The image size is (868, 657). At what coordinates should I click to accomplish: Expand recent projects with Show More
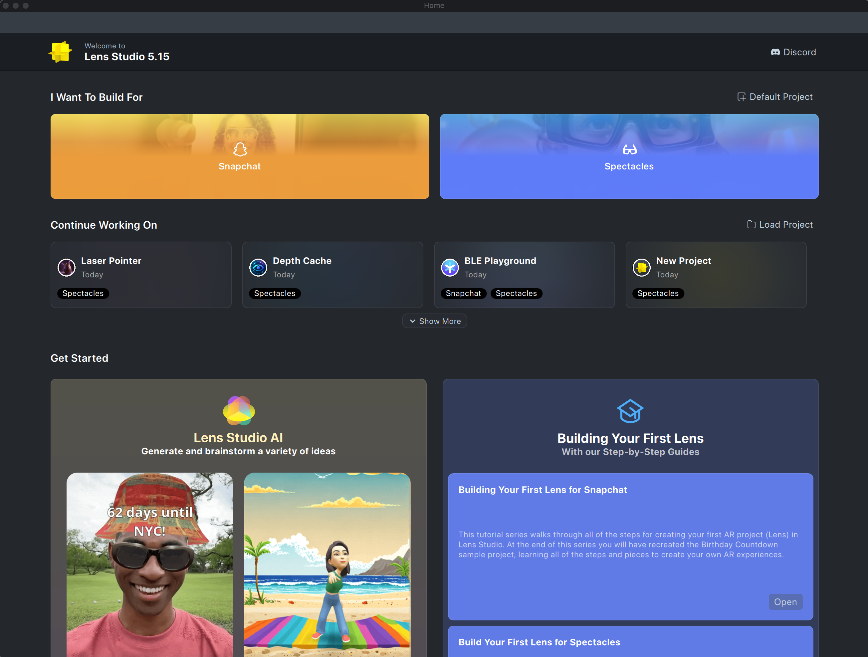click(x=434, y=321)
